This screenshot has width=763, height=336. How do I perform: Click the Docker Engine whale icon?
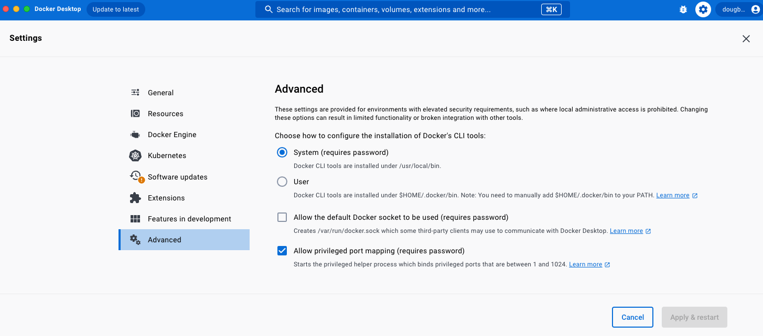coord(135,135)
